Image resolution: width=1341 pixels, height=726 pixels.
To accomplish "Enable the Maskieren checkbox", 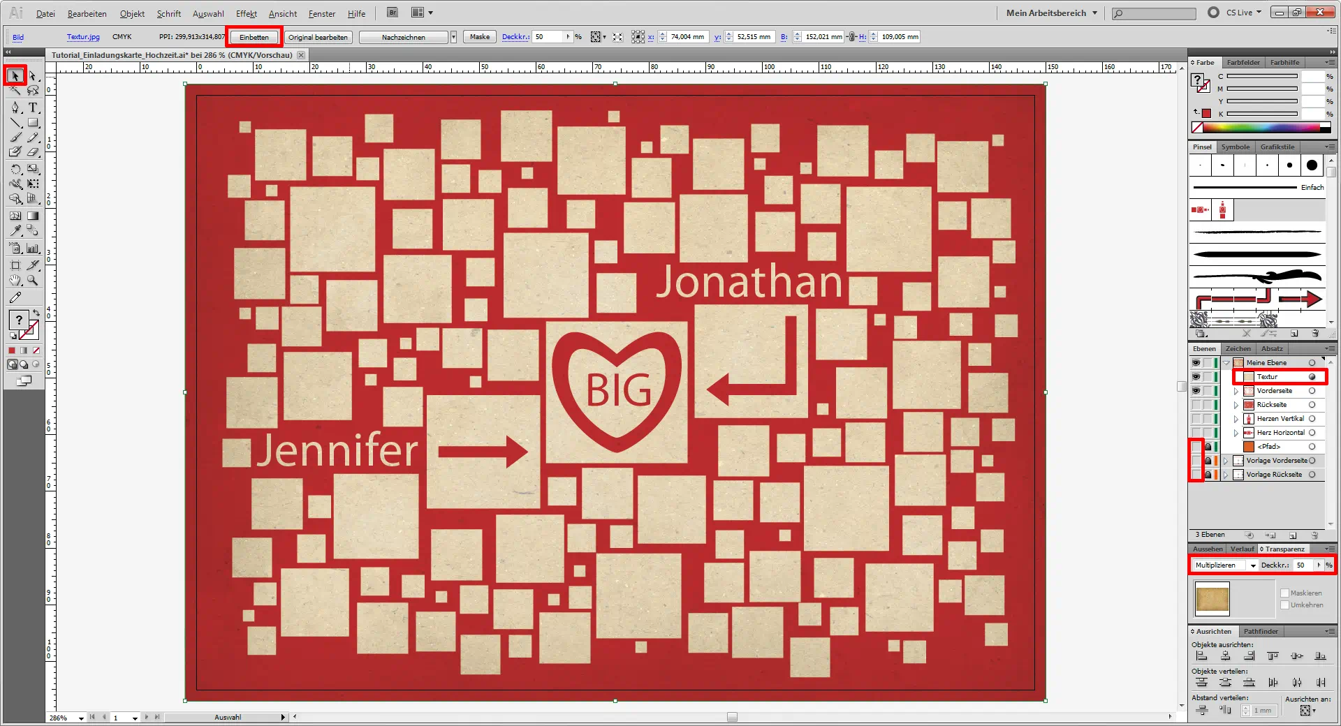I will [1284, 593].
